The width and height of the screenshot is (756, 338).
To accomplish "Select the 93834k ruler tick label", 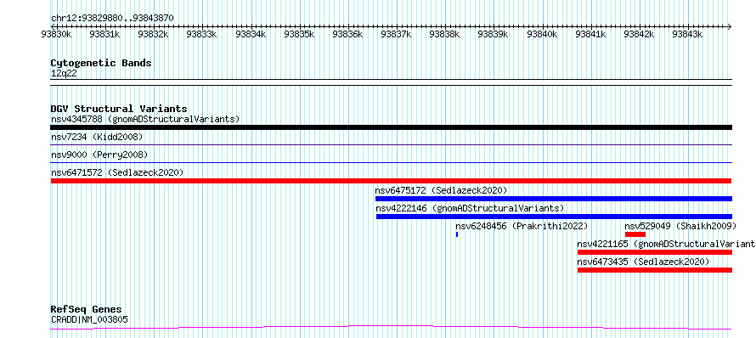I will pyautogui.click(x=251, y=34).
